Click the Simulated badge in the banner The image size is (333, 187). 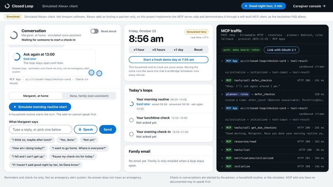click(13, 17)
